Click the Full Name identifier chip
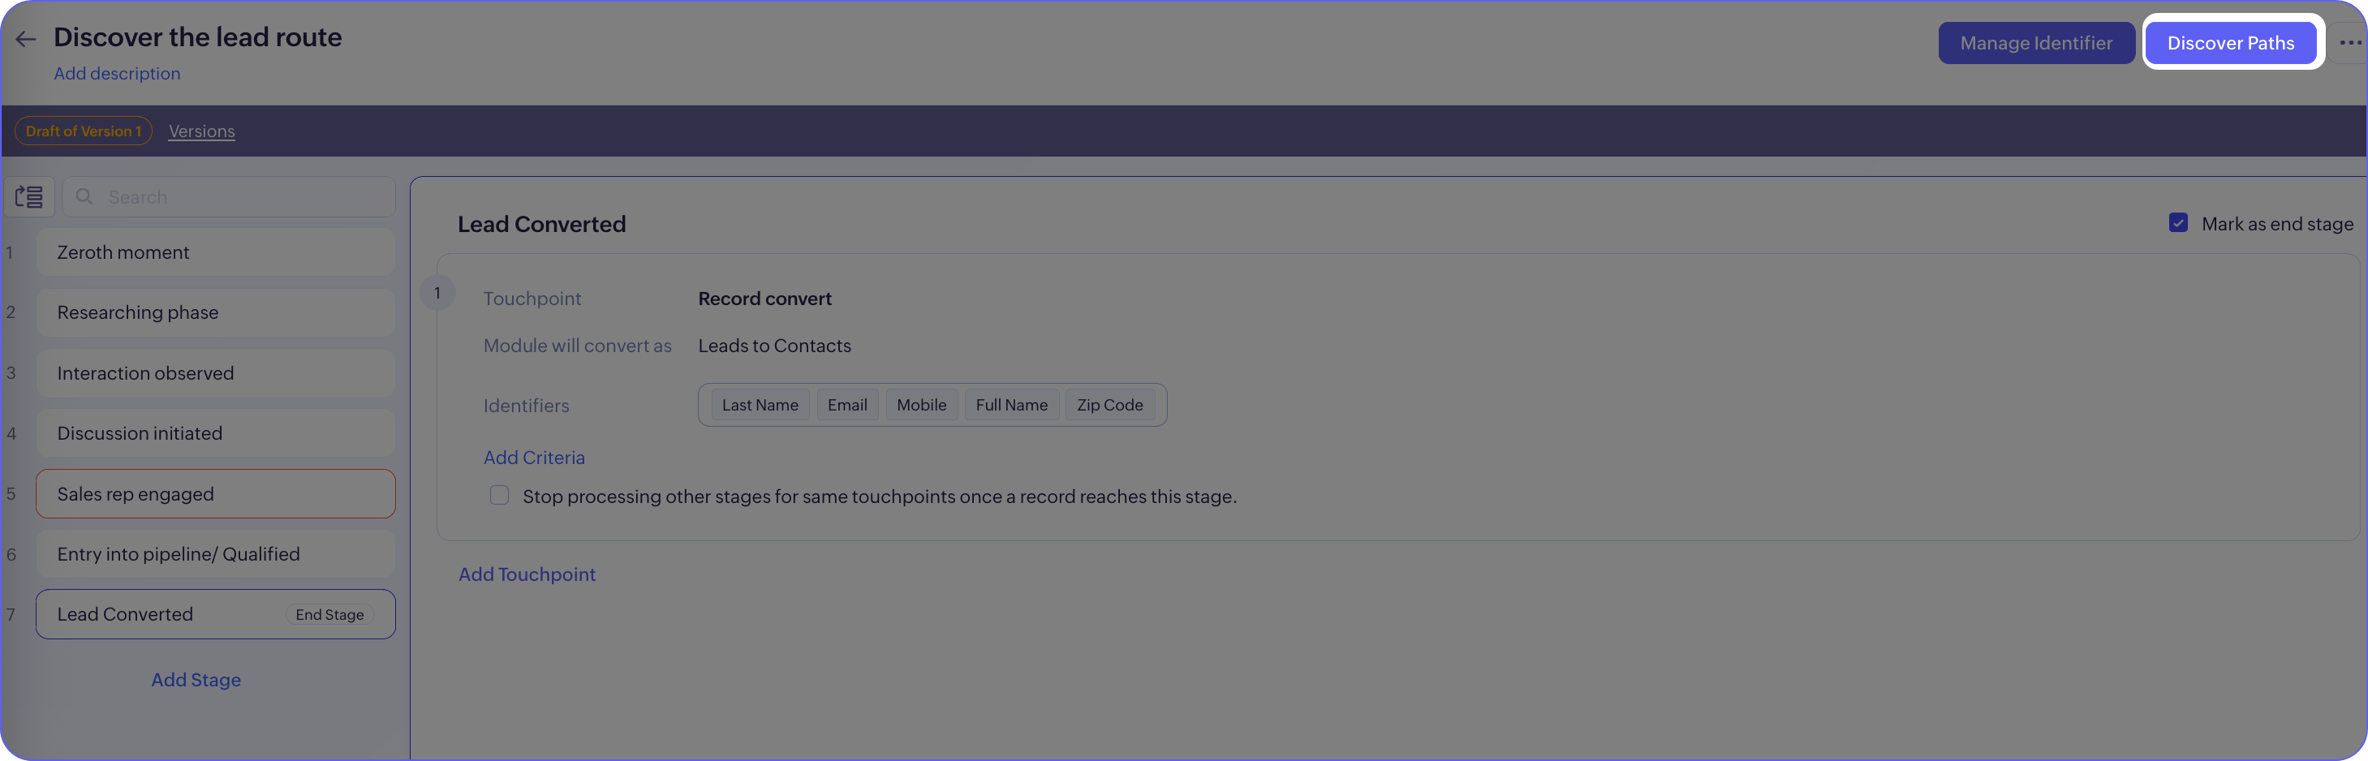Image resolution: width=2368 pixels, height=761 pixels. 1011,404
